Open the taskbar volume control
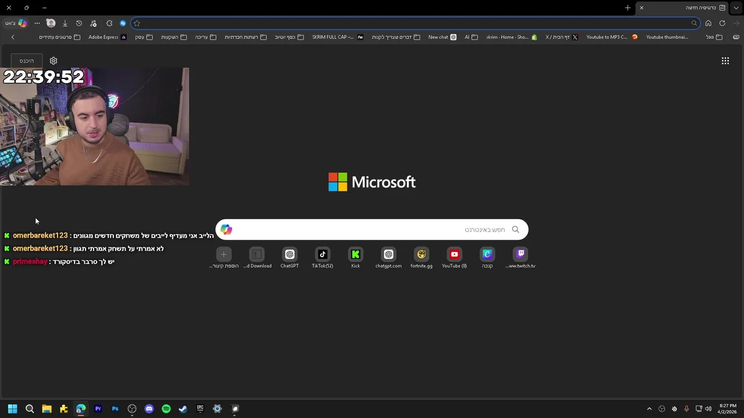 [708, 409]
